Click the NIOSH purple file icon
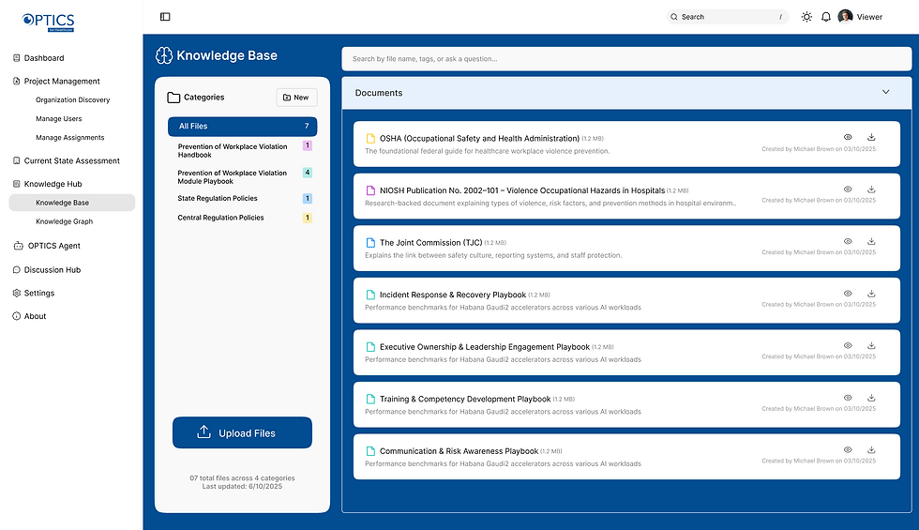 click(x=370, y=190)
